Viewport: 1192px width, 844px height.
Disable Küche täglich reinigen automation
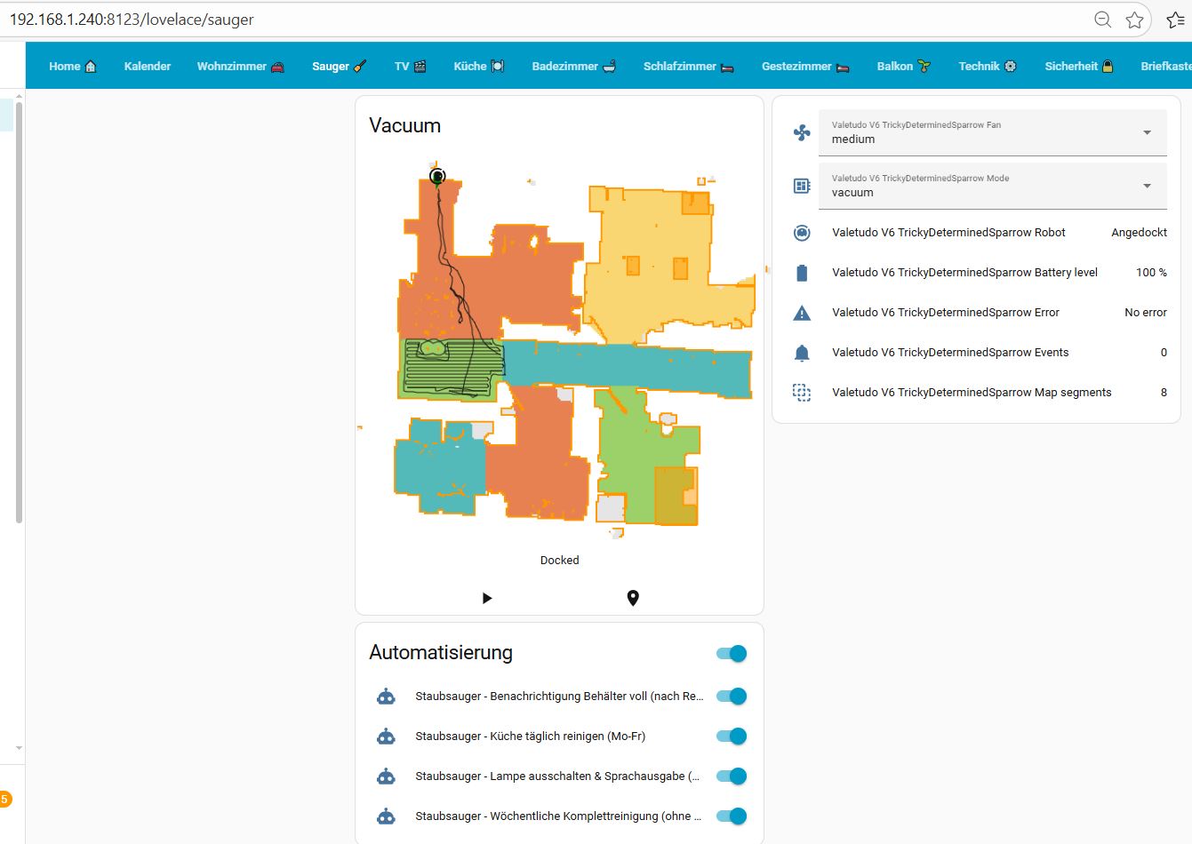tap(732, 737)
